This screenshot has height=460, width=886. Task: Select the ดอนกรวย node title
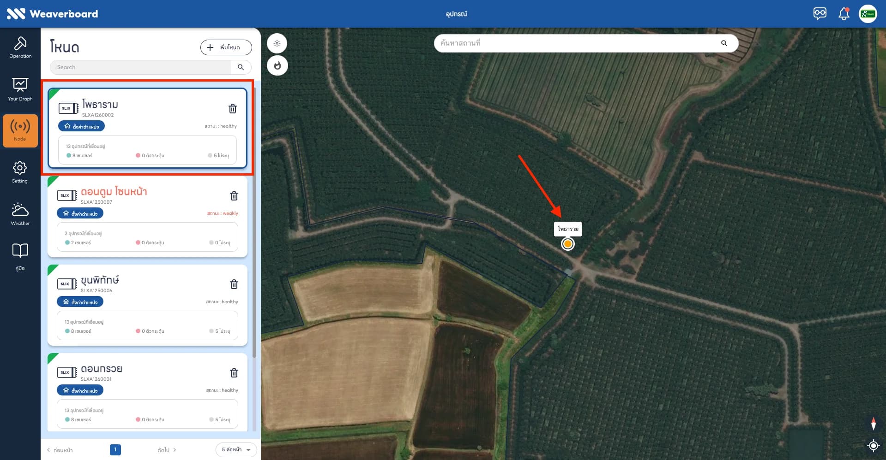click(101, 369)
